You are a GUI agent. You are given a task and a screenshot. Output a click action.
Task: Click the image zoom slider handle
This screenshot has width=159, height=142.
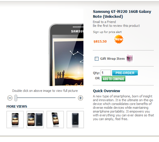click(x=16, y=98)
